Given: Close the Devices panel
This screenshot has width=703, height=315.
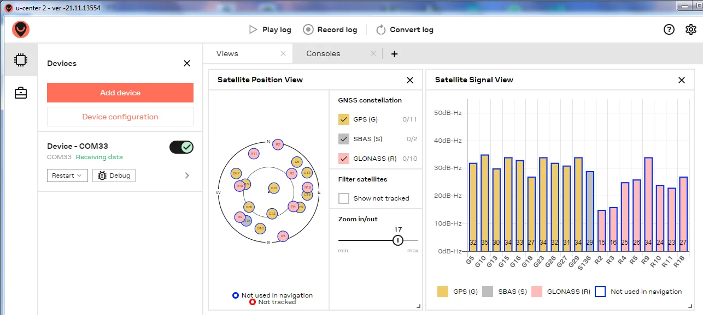Looking at the screenshot, I should click(187, 63).
